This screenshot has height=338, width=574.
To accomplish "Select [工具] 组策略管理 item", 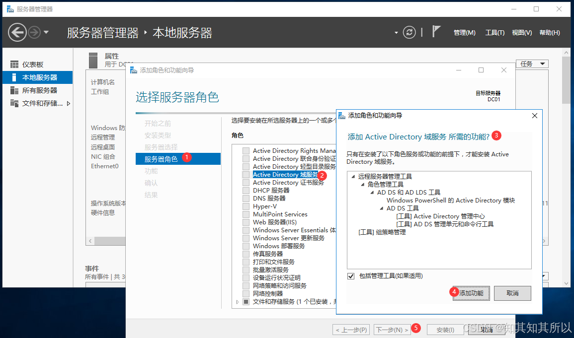I will click(x=382, y=232).
